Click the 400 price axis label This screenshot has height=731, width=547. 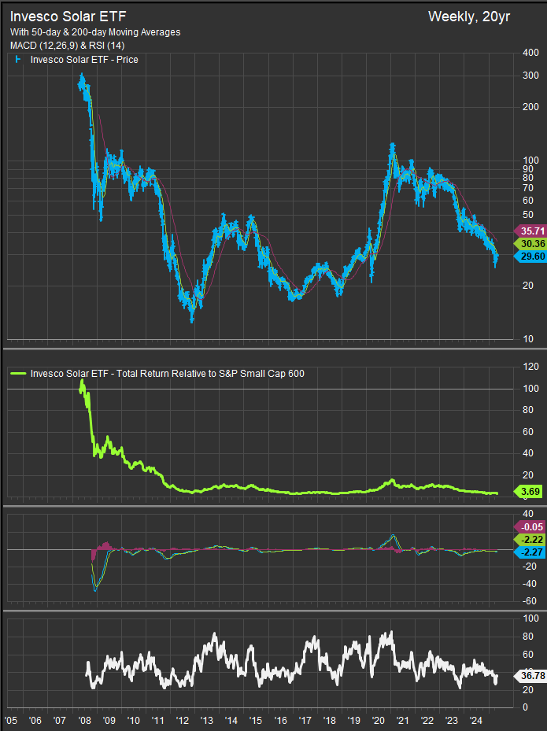[x=530, y=53]
